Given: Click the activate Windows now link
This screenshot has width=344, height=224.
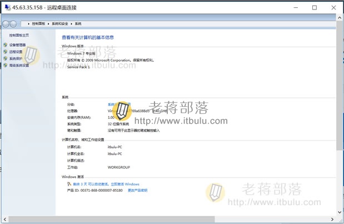Looking at the screenshot, I should coord(125,184).
